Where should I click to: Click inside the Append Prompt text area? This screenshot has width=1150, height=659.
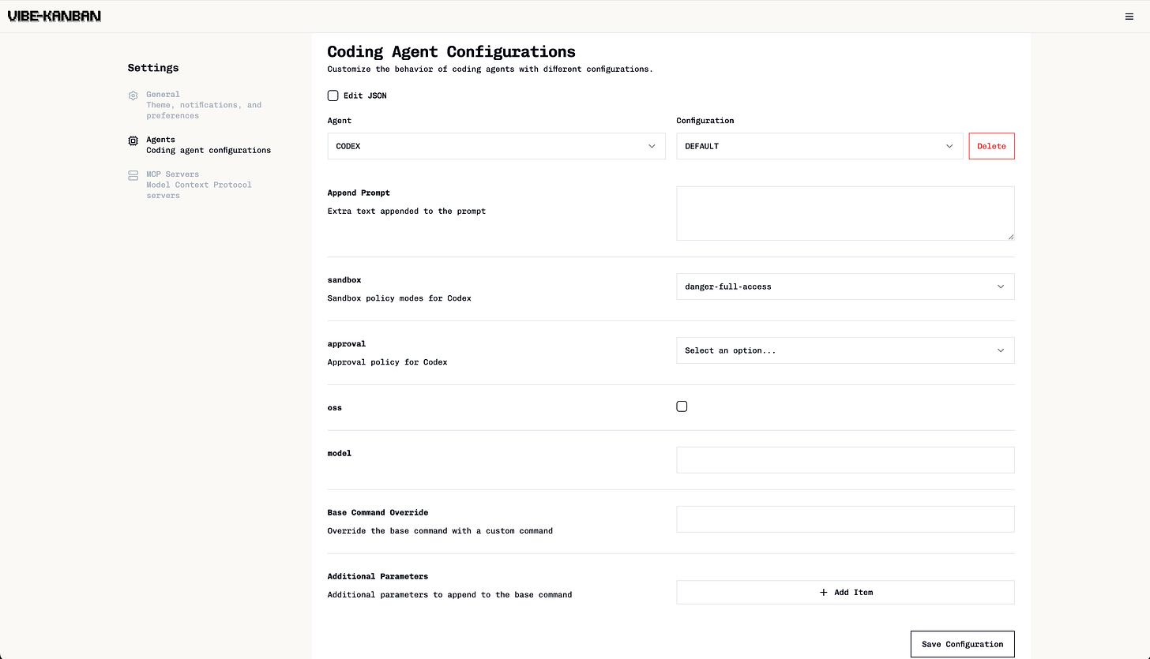[x=844, y=213]
